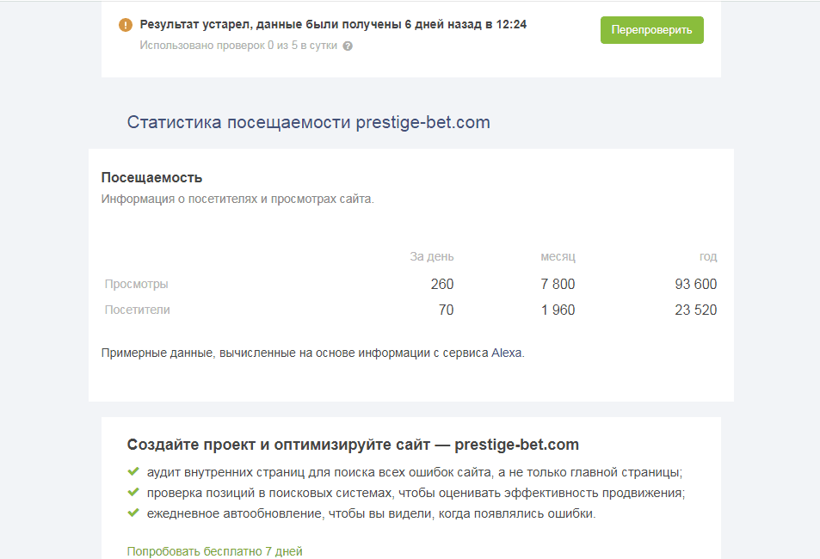This screenshot has width=820, height=559.
Task: Click the outdated result warning text
Action: pyautogui.click(x=333, y=25)
